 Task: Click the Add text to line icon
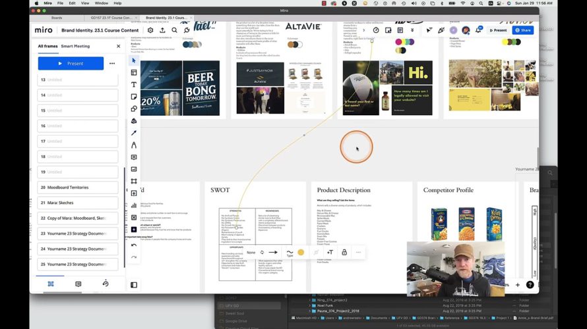click(x=330, y=253)
